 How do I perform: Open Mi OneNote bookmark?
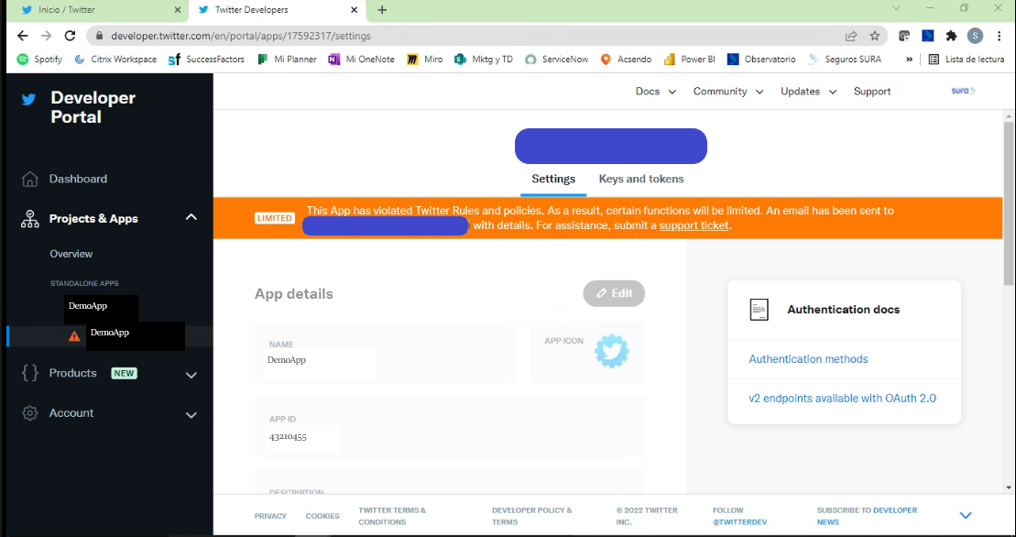point(361,59)
